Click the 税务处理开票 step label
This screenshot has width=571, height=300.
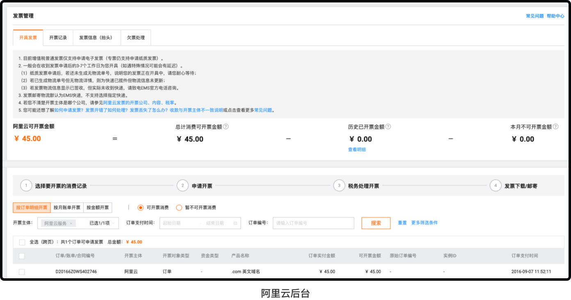click(364, 186)
